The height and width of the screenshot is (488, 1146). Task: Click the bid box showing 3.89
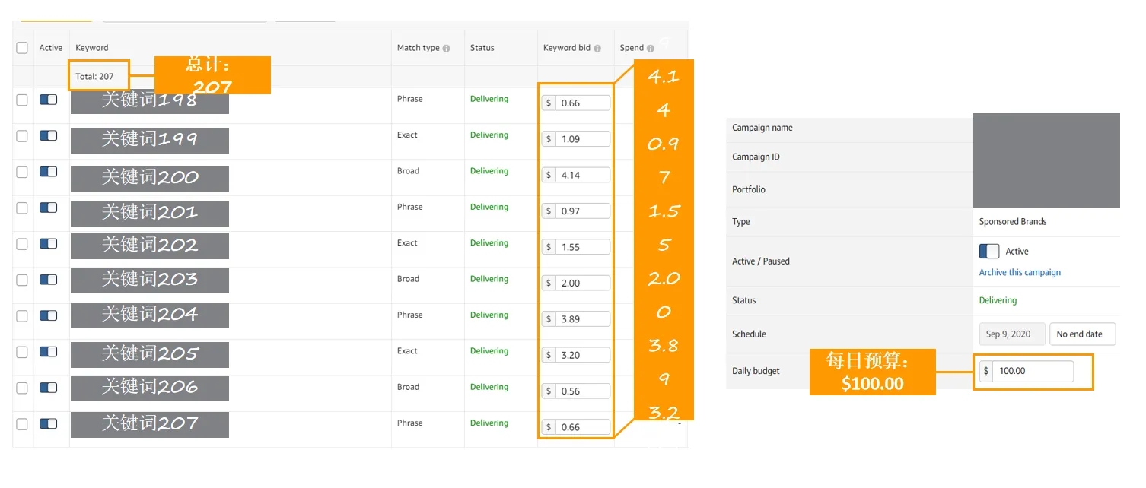583,319
